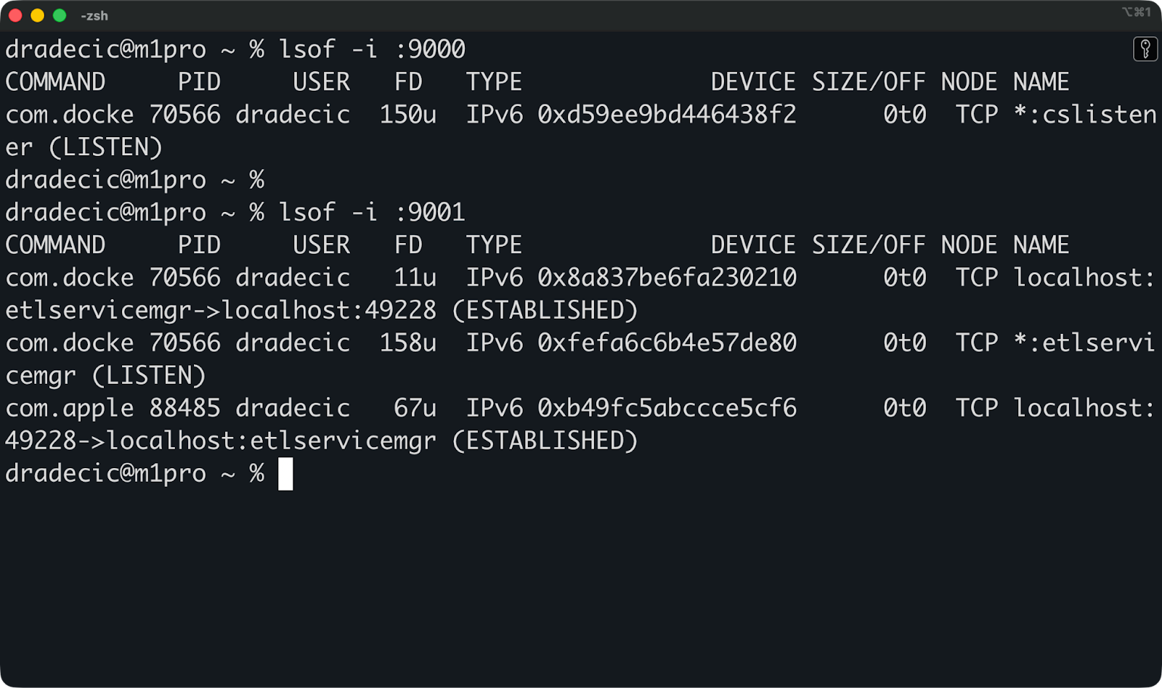Click the '67u' file descriptor value
The width and height of the screenshot is (1162, 688).
coord(415,408)
